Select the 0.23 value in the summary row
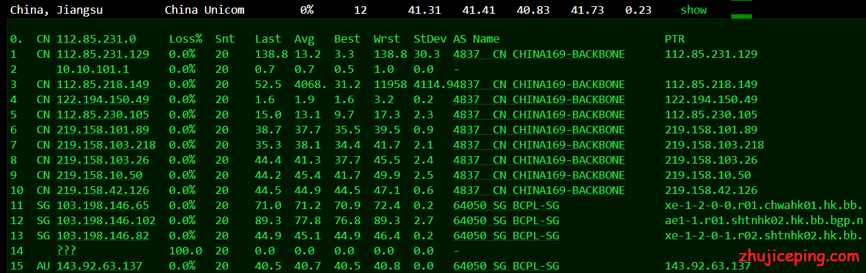Image resolution: width=866 pixels, height=273 pixels. (x=639, y=10)
